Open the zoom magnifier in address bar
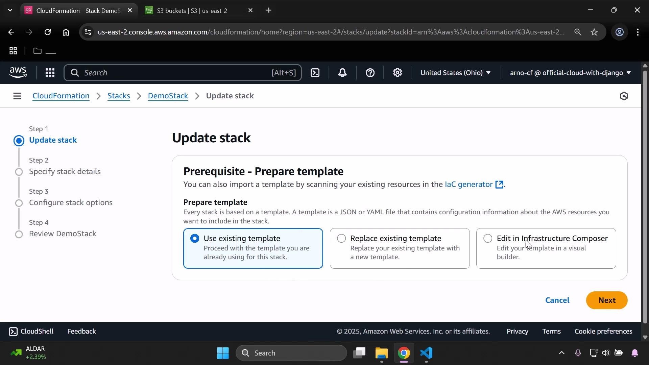 click(578, 32)
